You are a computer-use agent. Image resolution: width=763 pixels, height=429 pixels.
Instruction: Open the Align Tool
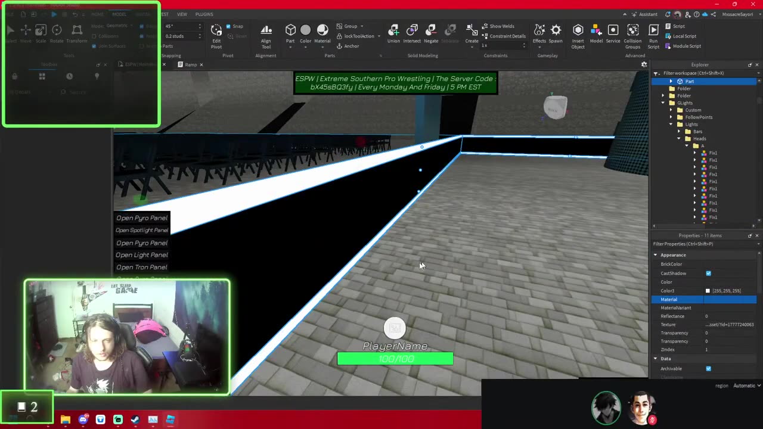click(266, 35)
